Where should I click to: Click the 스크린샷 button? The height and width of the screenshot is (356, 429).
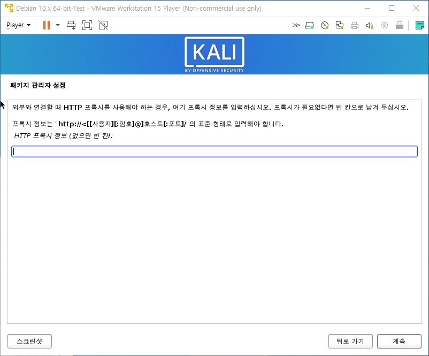[x=29, y=341]
